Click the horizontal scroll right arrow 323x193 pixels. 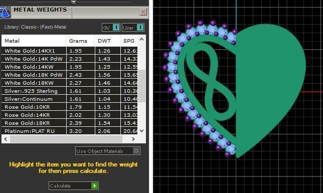(x=133, y=139)
